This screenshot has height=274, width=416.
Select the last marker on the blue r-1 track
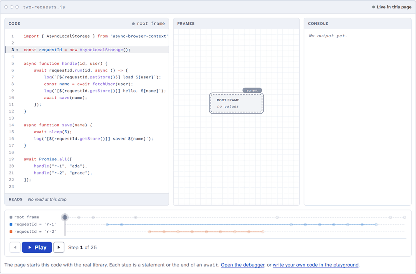tap(376, 225)
